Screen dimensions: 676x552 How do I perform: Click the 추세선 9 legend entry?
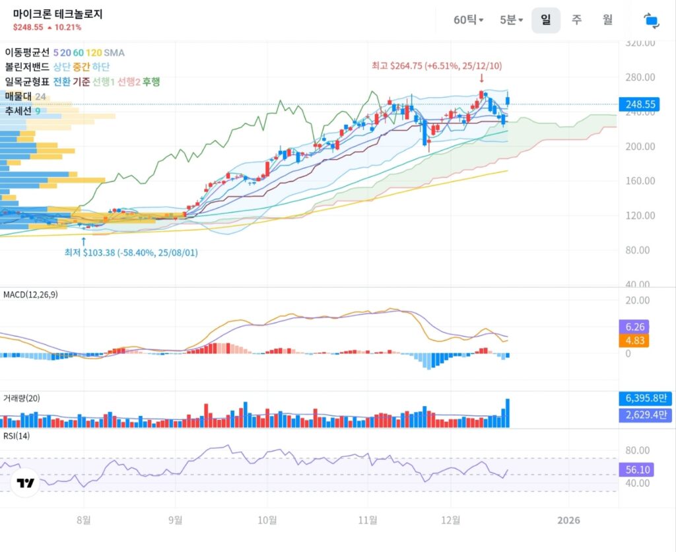click(22, 111)
